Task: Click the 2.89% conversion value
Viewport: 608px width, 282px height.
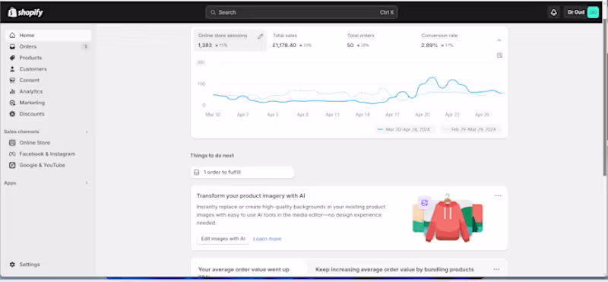Action: pyautogui.click(x=429, y=46)
